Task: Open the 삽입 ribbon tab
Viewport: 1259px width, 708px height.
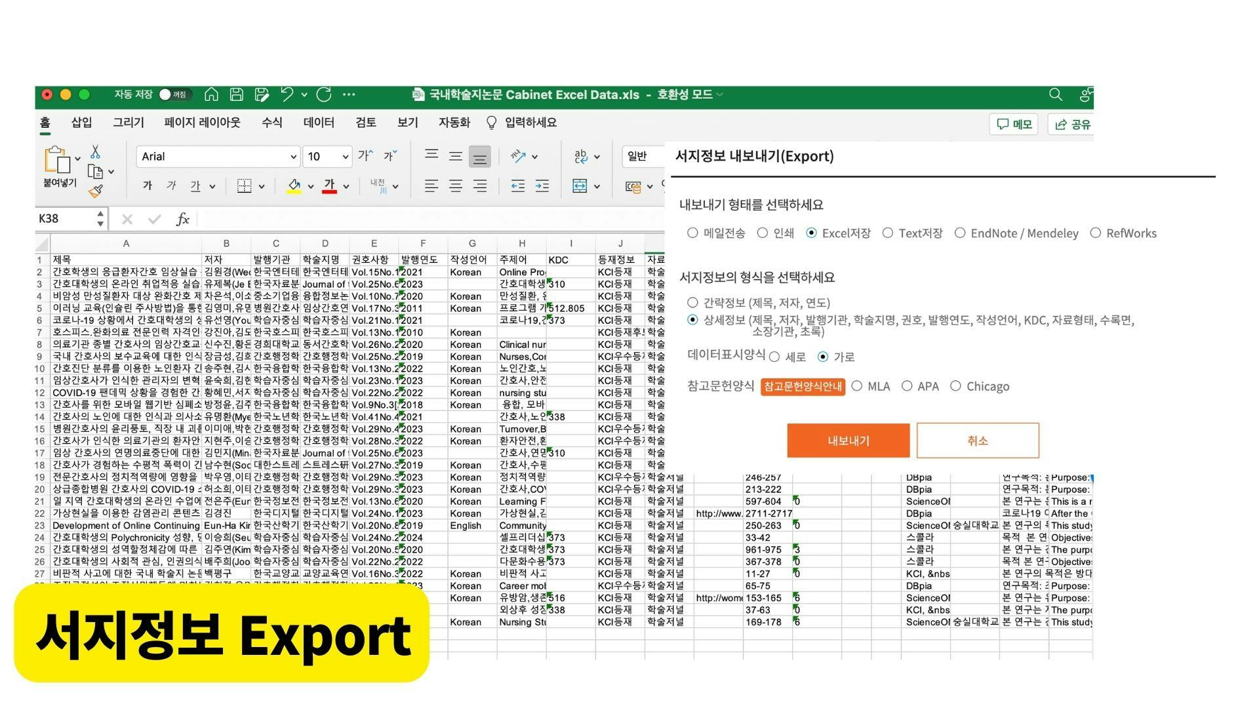Action: click(81, 123)
